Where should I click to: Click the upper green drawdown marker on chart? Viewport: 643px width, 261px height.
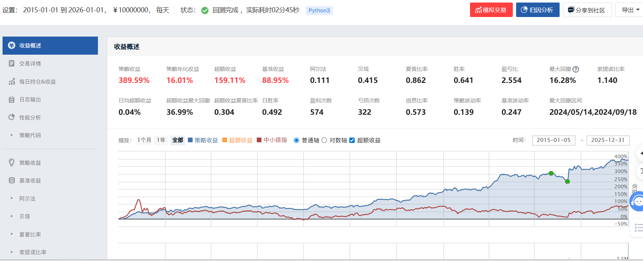[551, 173]
